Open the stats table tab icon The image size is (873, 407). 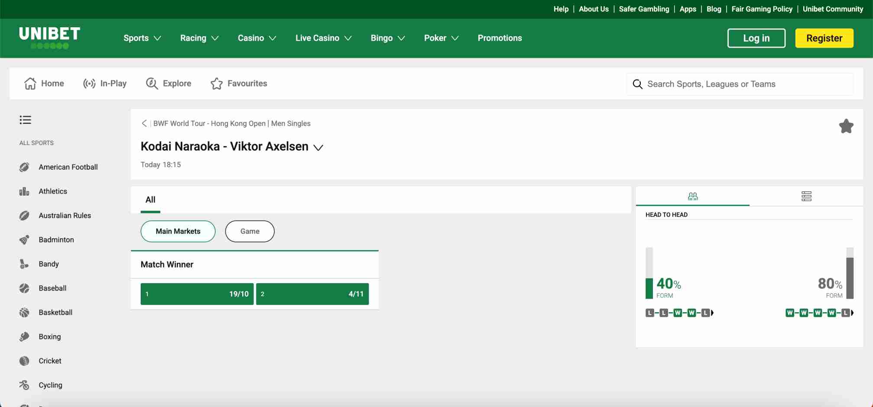click(806, 196)
